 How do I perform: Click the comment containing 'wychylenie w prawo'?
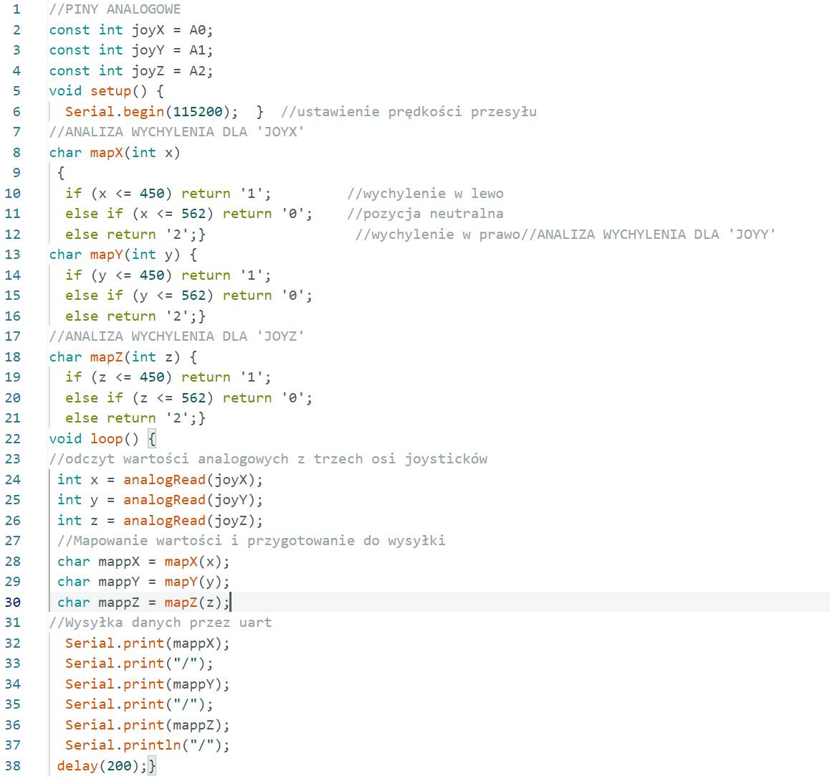coord(566,234)
